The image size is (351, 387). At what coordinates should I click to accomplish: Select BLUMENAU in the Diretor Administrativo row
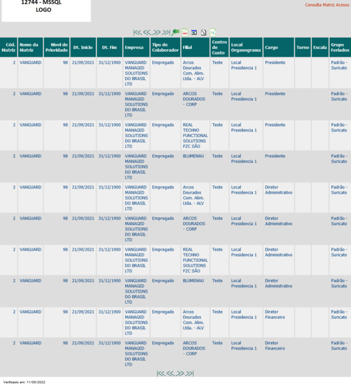coord(193,281)
